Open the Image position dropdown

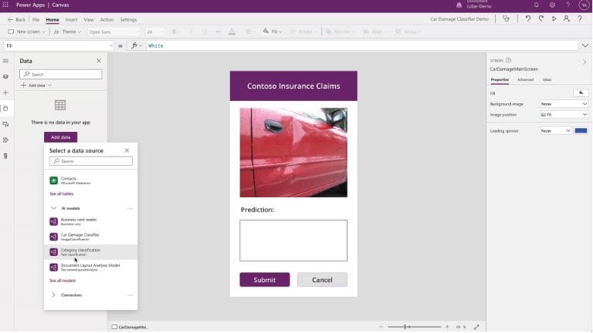564,114
